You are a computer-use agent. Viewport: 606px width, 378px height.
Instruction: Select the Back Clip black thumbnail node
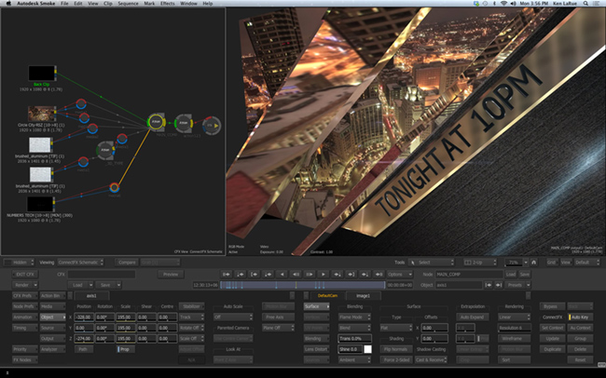(40, 73)
